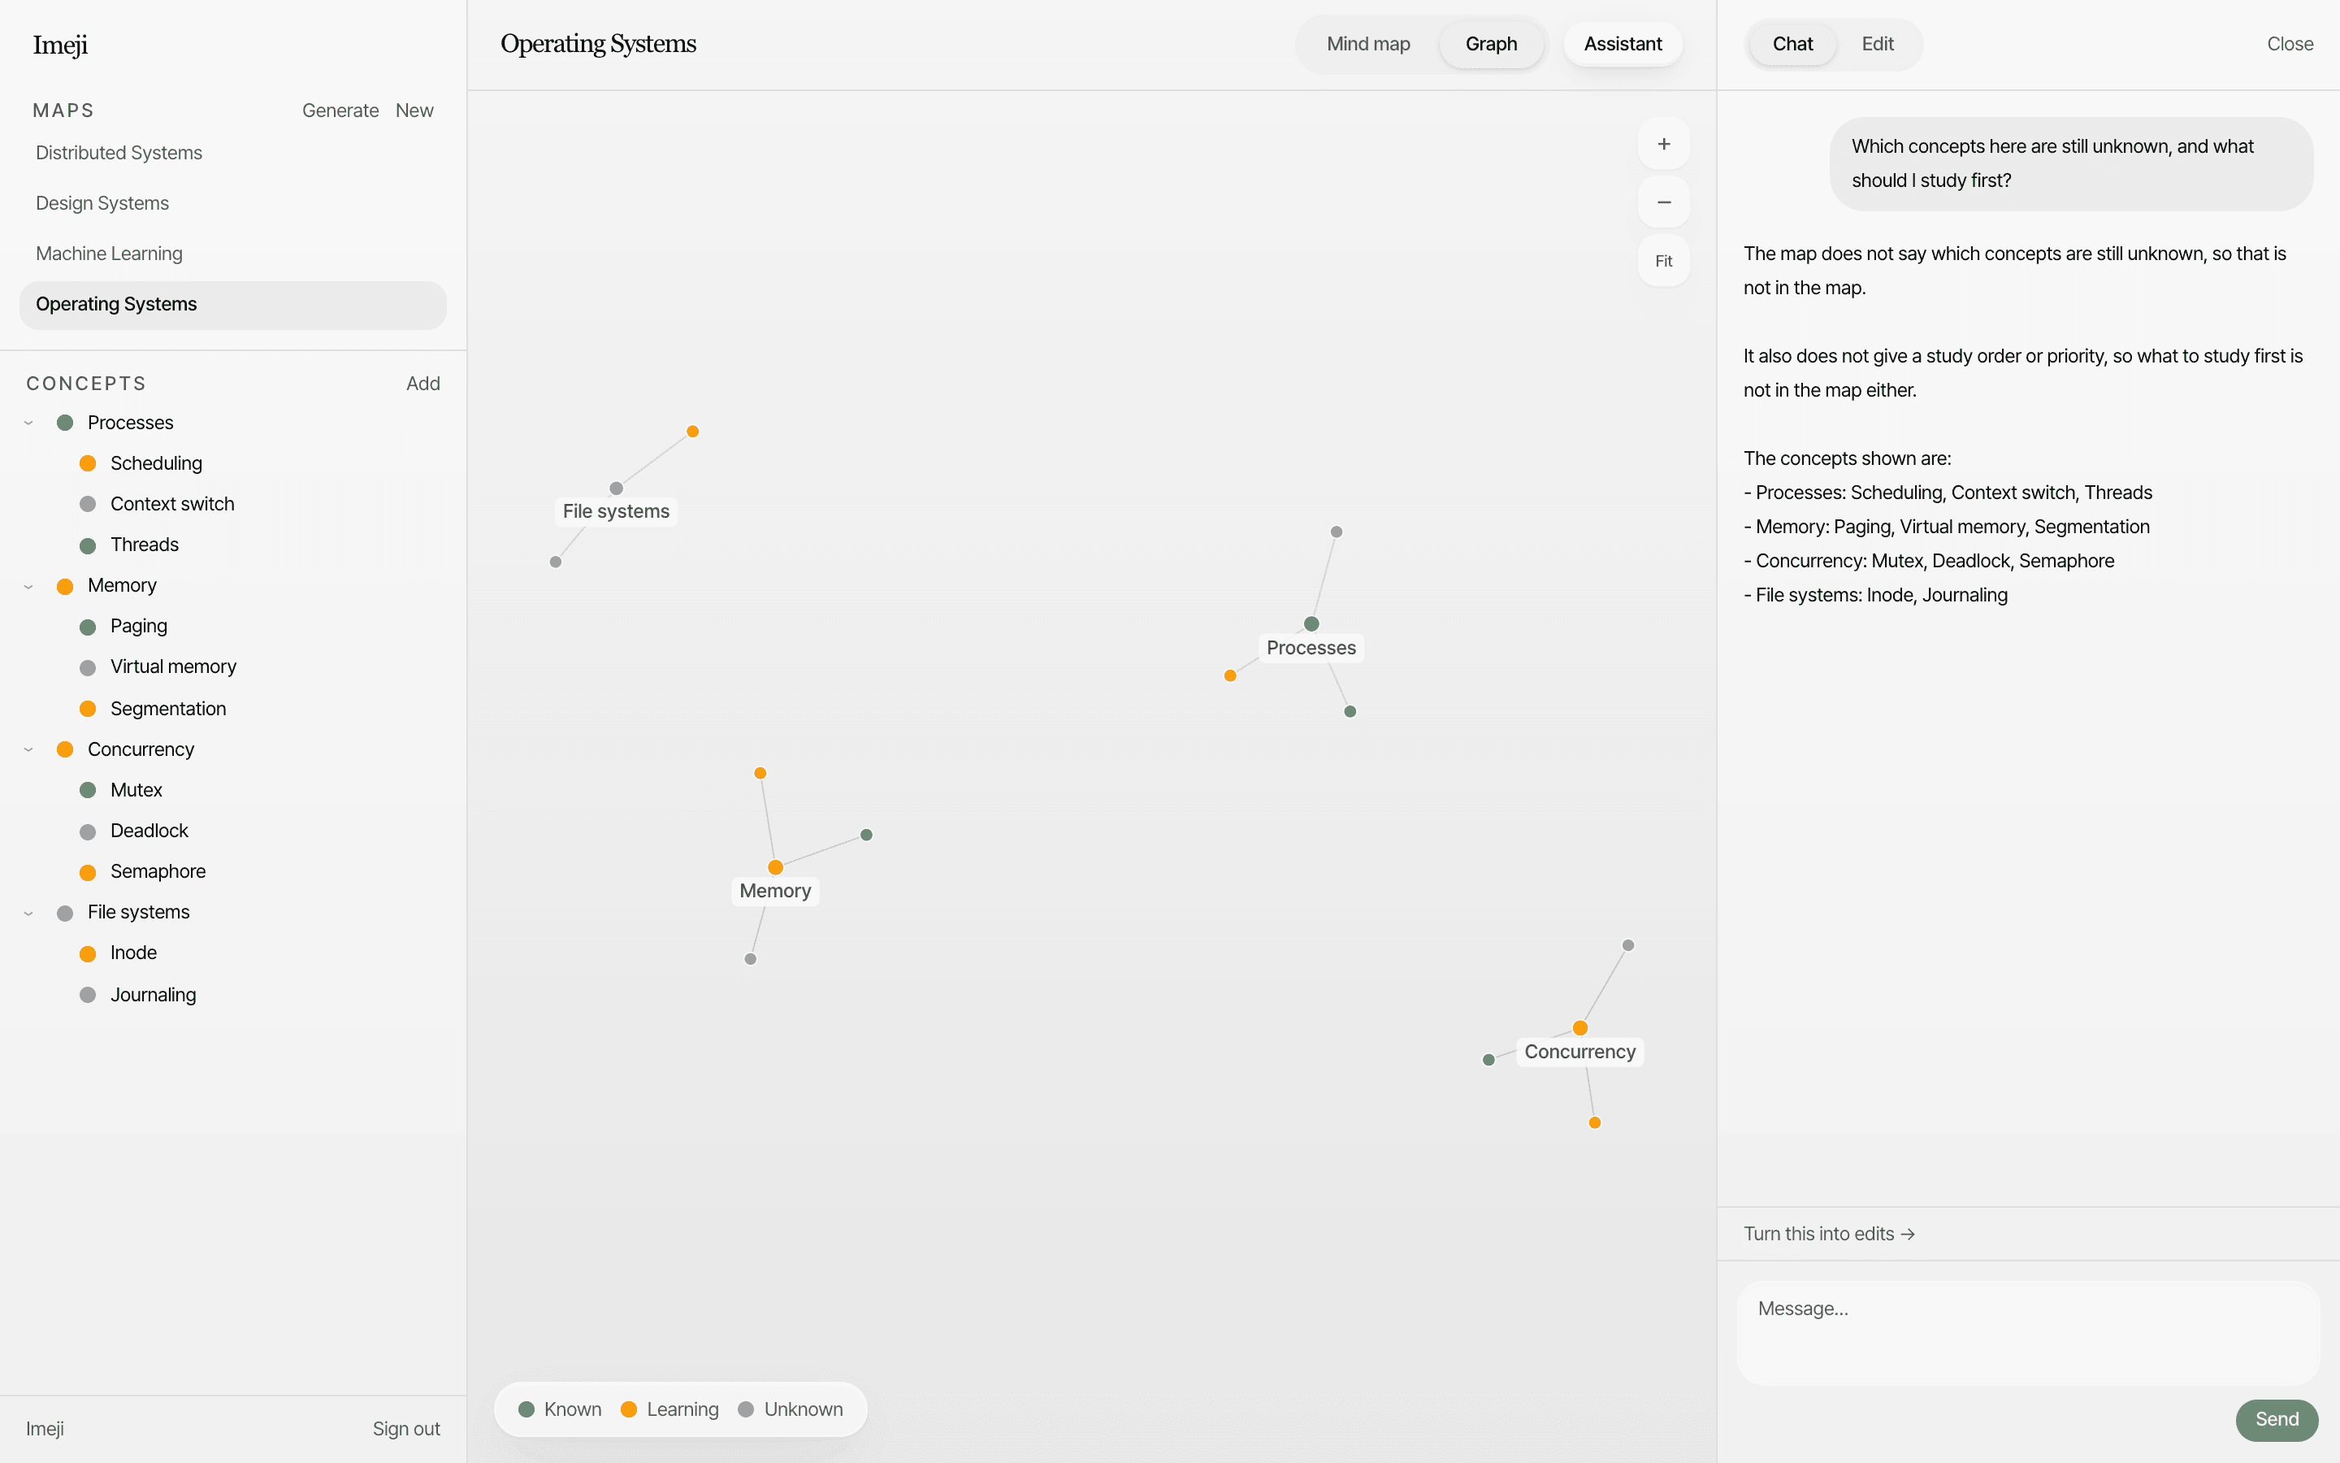This screenshot has width=2340, height=1463.
Task: Close the assistant panel
Action: (2290, 44)
